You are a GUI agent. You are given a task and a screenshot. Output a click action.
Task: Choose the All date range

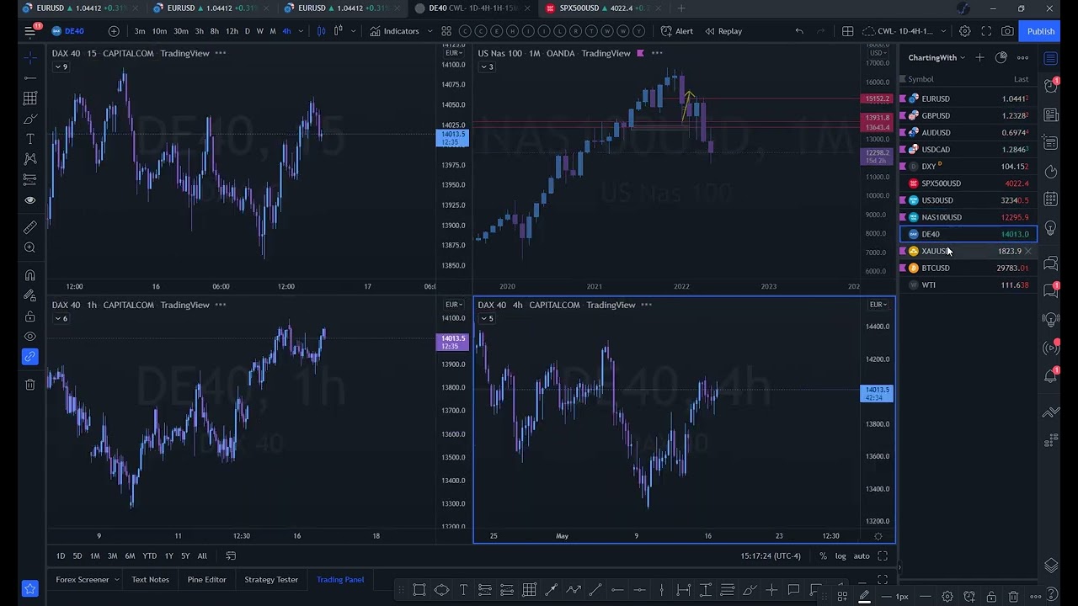tap(202, 555)
